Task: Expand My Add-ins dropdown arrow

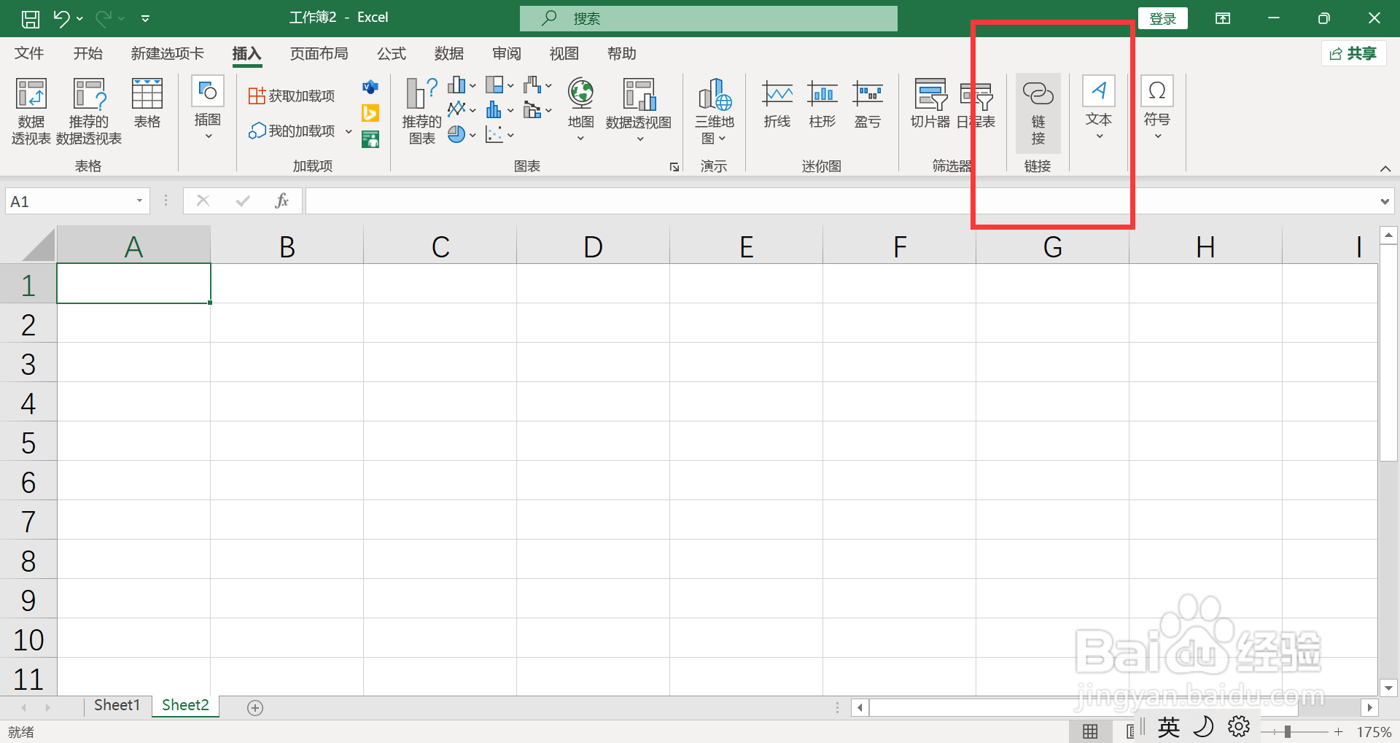Action: (x=349, y=131)
